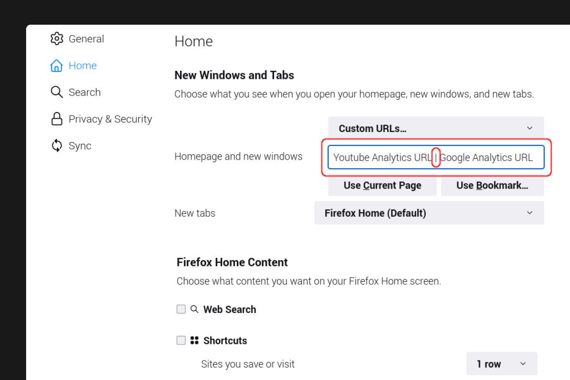
Task: Click the General gear icon
Action: point(57,39)
